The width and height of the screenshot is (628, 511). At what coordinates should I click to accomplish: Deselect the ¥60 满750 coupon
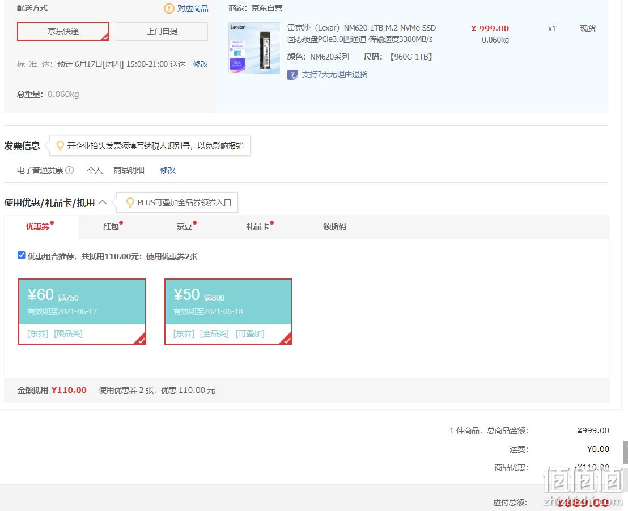[x=82, y=311]
